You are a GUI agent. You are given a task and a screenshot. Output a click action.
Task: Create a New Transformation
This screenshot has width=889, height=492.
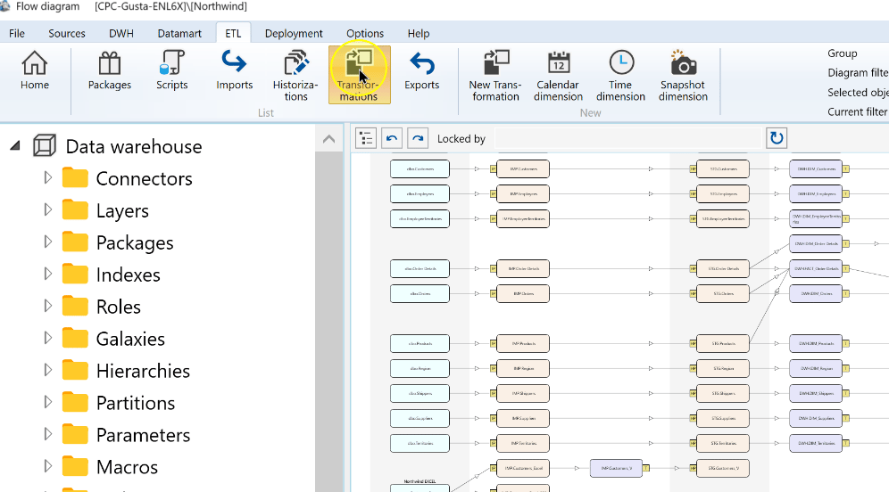click(x=495, y=75)
